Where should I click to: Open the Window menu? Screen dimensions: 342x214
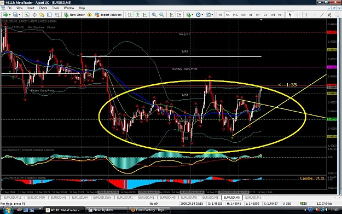69,8
